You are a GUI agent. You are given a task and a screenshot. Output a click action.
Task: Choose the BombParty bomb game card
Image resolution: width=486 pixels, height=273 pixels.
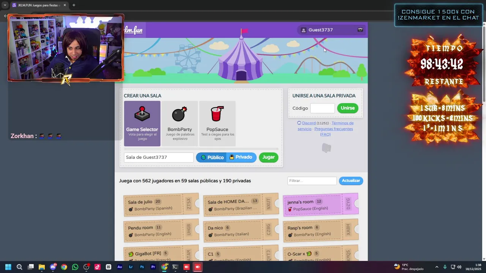coord(180,124)
